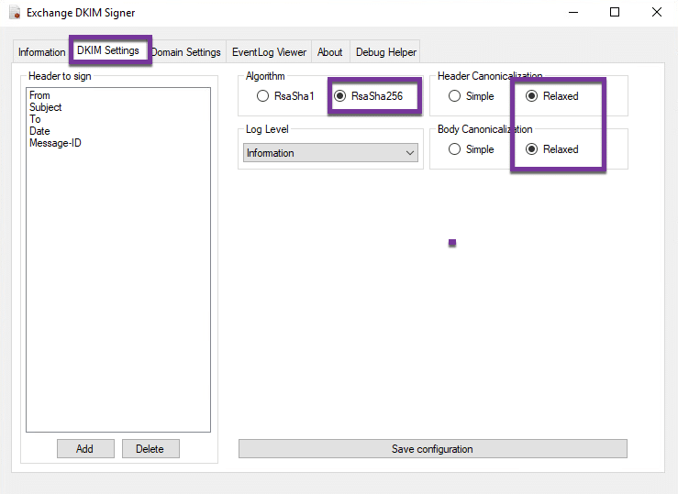Expand the Log Level dropdown
This screenshot has width=678, height=494.
pos(330,153)
